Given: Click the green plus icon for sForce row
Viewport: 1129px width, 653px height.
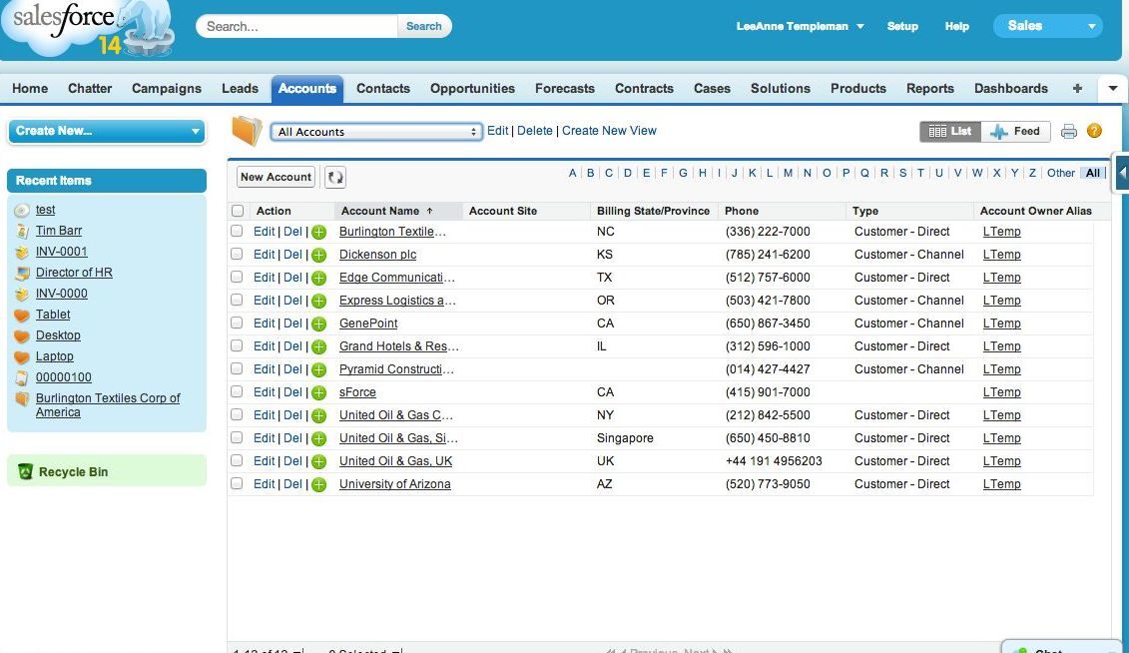Looking at the screenshot, I should [319, 393].
